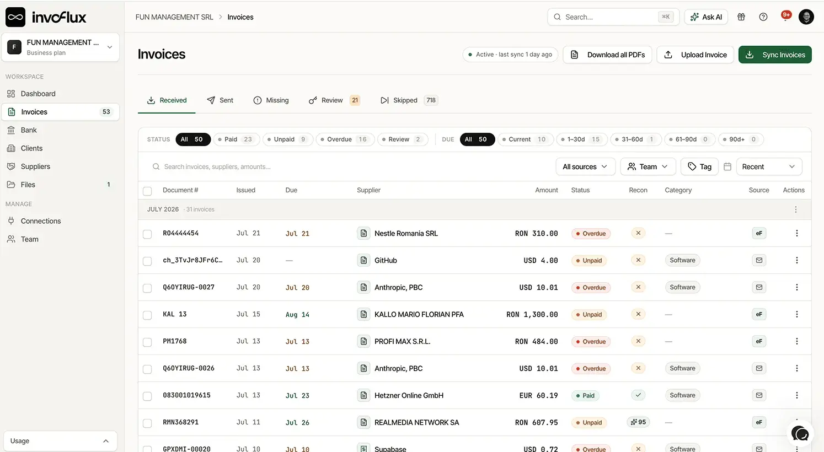
Task: Switch to the Missing tab
Action: pos(271,100)
